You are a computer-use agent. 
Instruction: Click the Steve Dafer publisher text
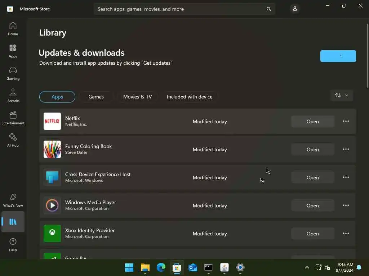pyautogui.click(x=76, y=152)
